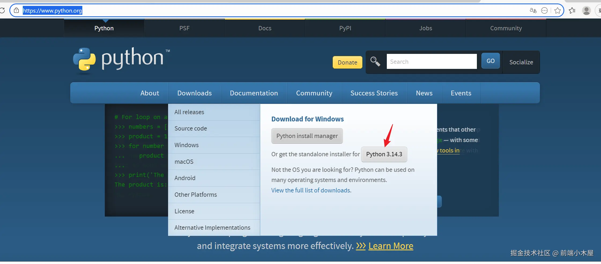Open the browser translate page icon
This screenshot has width=601, height=264.
click(x=533, y=10)
